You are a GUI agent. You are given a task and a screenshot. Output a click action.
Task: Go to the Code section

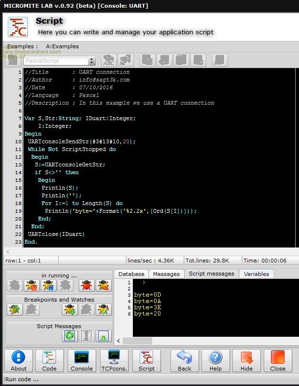pyautogui.click(x=49, y=361)
